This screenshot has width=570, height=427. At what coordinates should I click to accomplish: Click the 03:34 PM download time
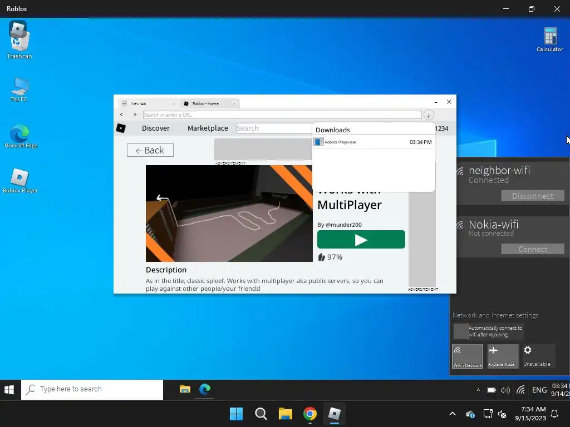tap(420, 142)
